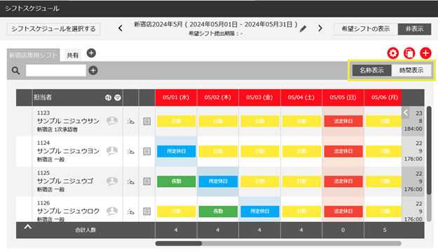Click employee name サンプル ニジュウサン
This screenshot has width=438, height=252.
click(x=68, y=121)
